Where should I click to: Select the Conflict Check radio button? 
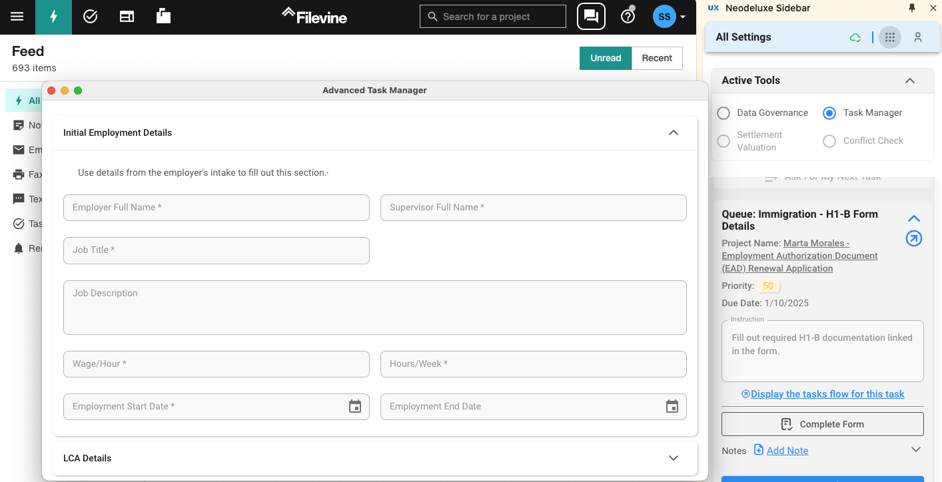pos(829,141)
